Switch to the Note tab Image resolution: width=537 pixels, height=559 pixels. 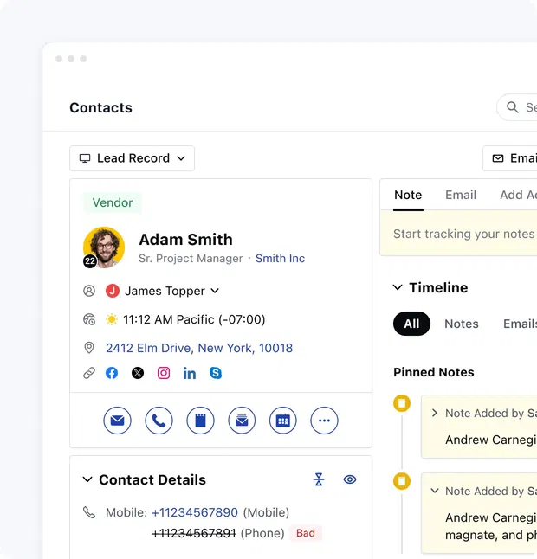click(408, 195)
